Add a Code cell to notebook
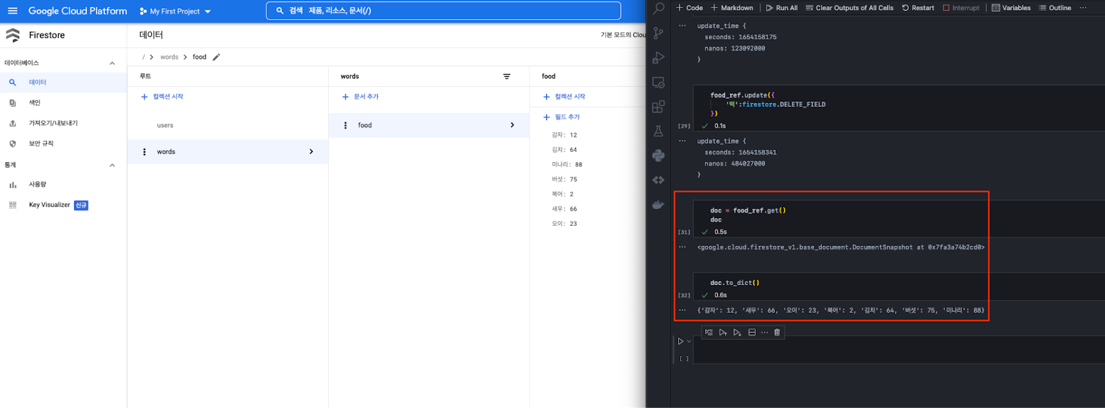The image size is (1105, 408). pos(689,8)
